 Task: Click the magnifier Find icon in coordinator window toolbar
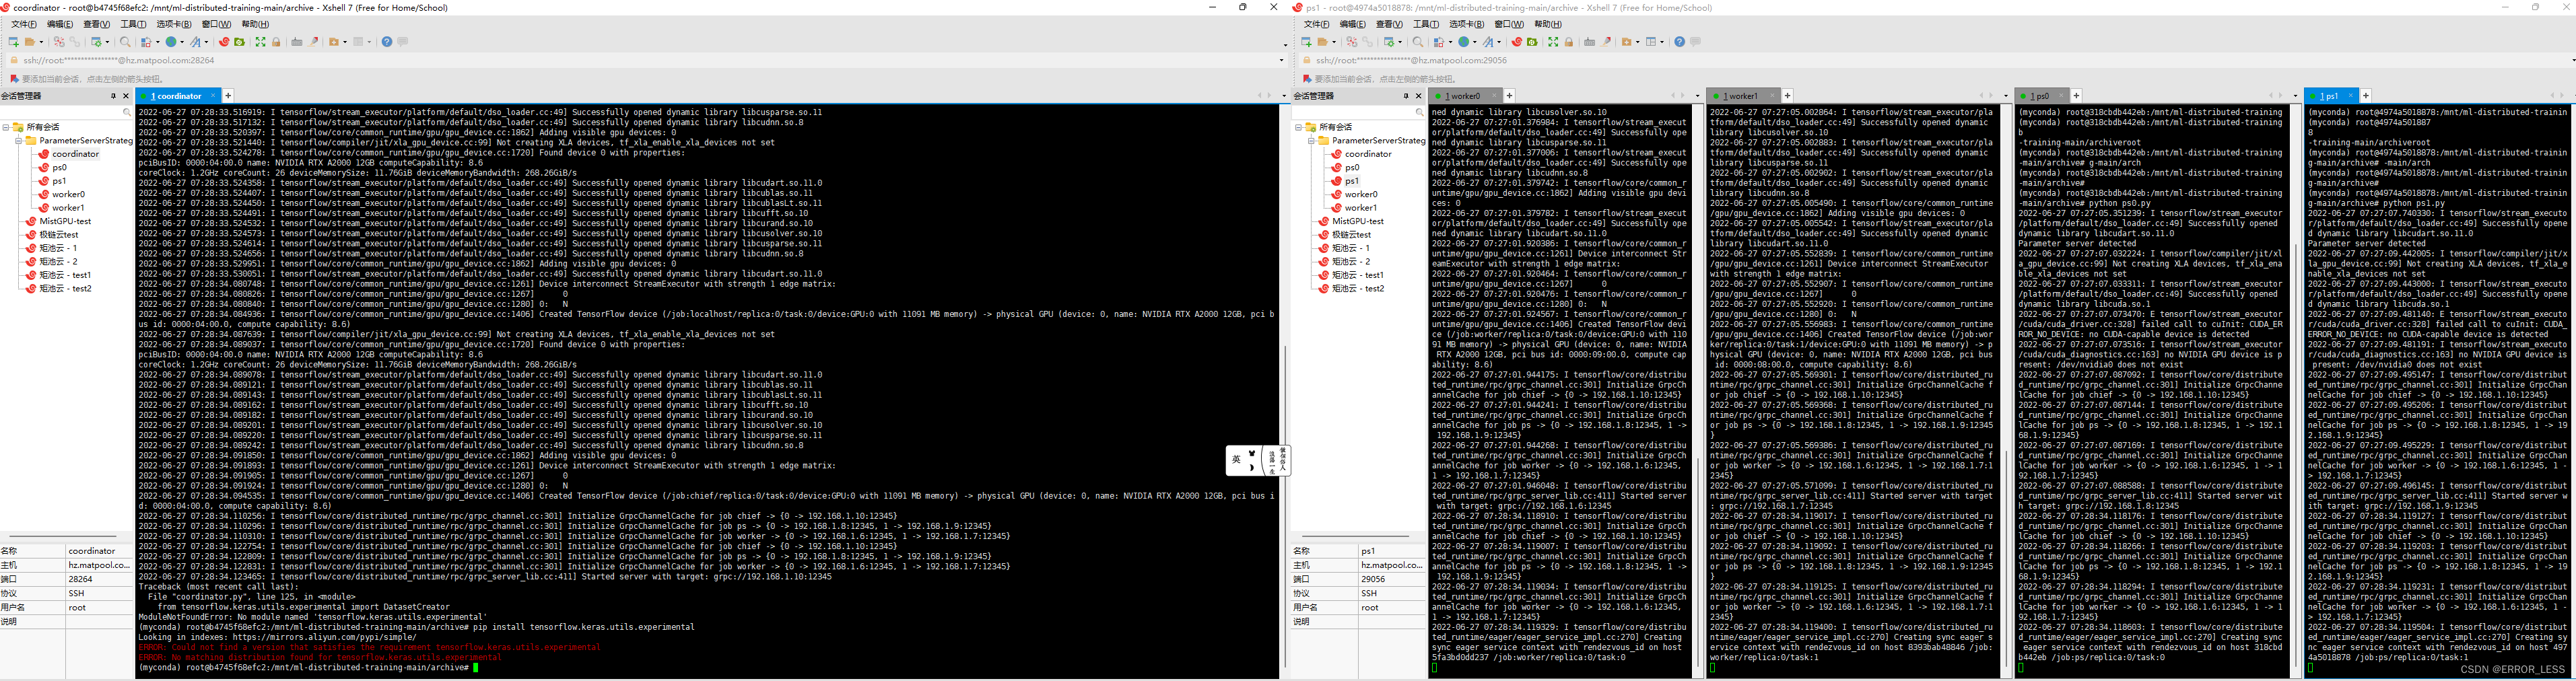(125, 42)
